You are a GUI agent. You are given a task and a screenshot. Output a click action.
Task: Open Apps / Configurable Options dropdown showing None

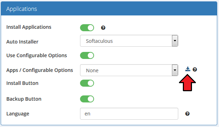point(129,70)
